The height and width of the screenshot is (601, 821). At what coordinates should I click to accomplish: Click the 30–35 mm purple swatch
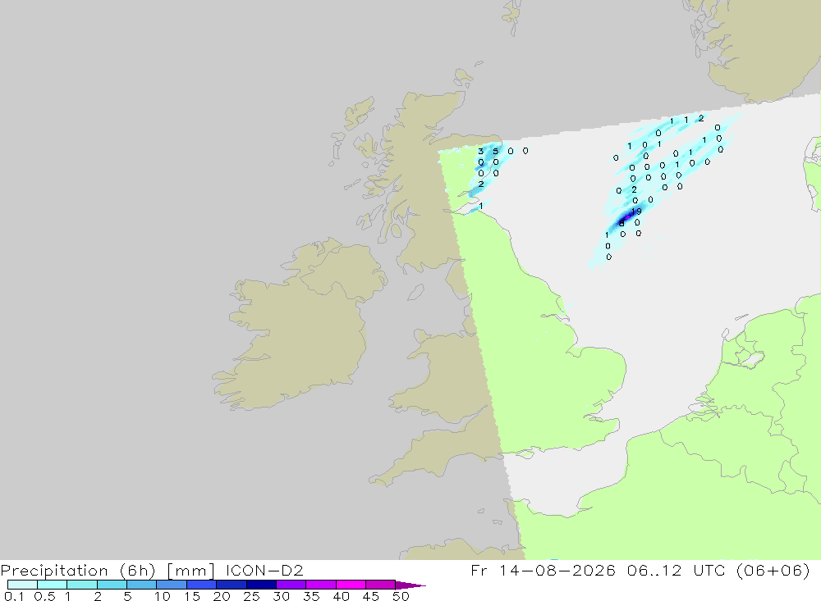(291, 585)
